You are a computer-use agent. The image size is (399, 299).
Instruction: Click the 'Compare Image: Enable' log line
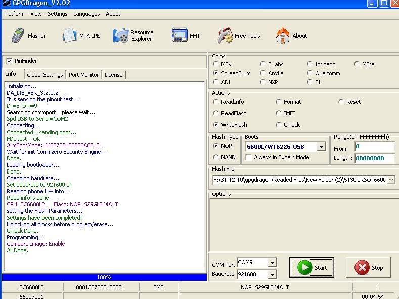(x=35, y=244)
